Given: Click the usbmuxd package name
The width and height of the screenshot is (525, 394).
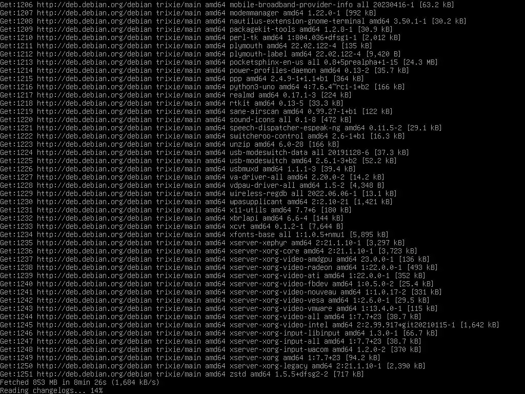Looking at the screenshot, I should pyautogui.click(x=244, y=169).
